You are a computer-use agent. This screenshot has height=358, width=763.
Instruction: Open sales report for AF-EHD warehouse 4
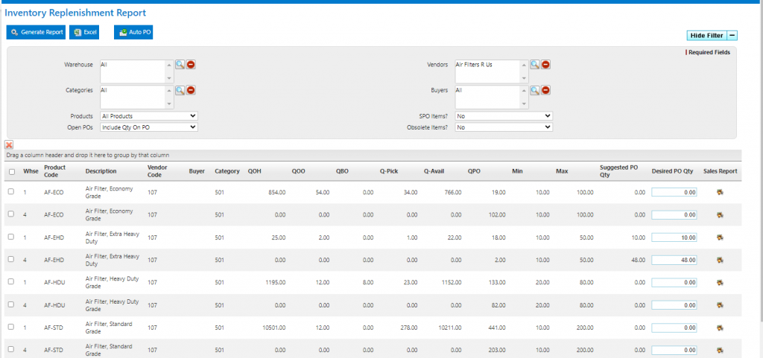point(720,260)
